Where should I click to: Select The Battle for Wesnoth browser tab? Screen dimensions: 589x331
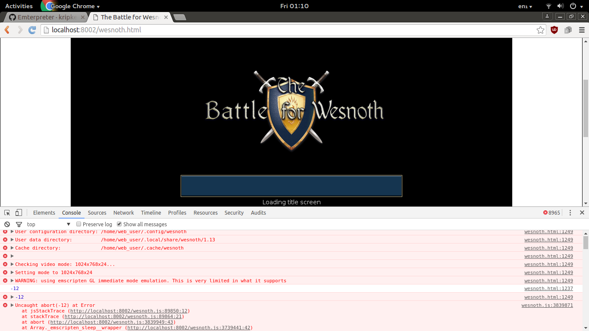[x=129, y=17]
